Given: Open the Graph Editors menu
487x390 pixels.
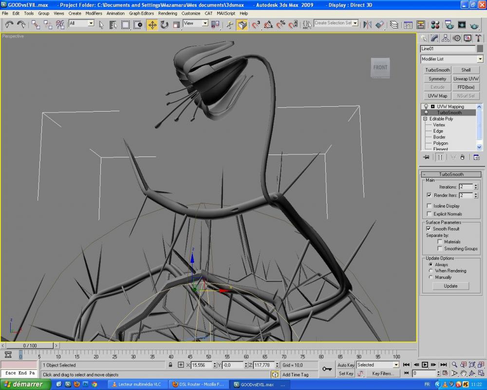Looking at the screenshot, I should tap(141, 13).
